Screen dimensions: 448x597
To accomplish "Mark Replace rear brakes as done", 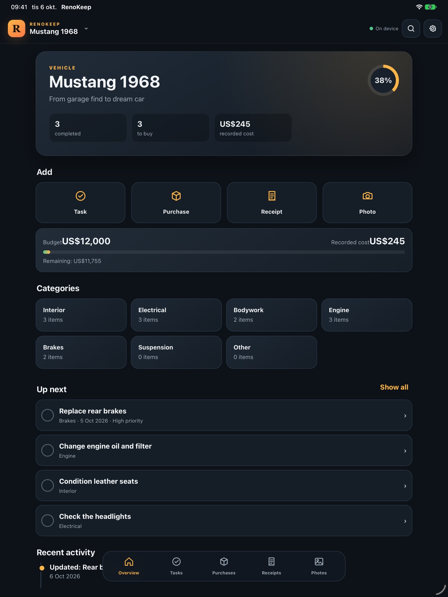I will pos(48,415).
